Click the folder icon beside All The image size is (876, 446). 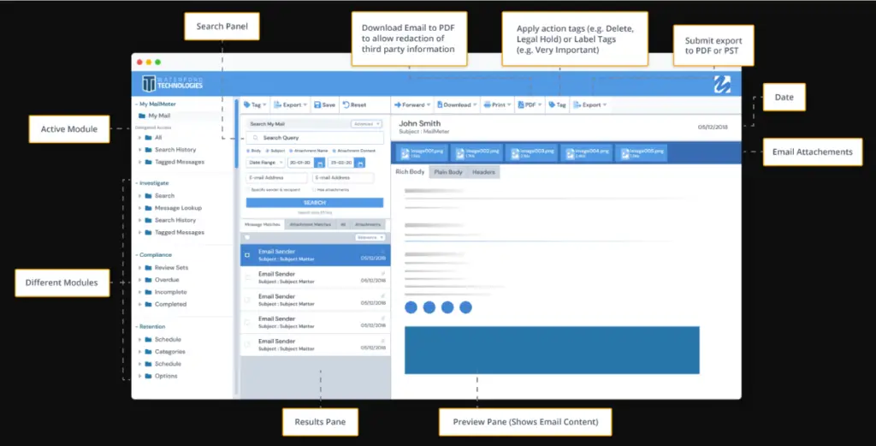pos(148,138)
